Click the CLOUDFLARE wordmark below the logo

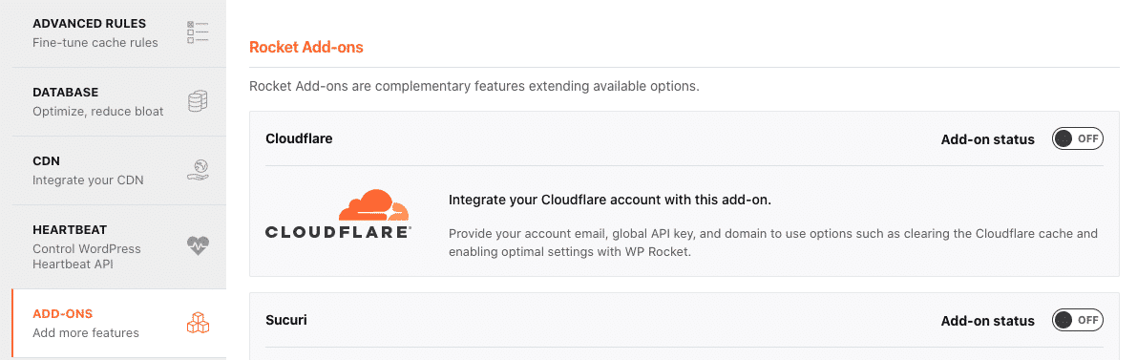[339, 232]
